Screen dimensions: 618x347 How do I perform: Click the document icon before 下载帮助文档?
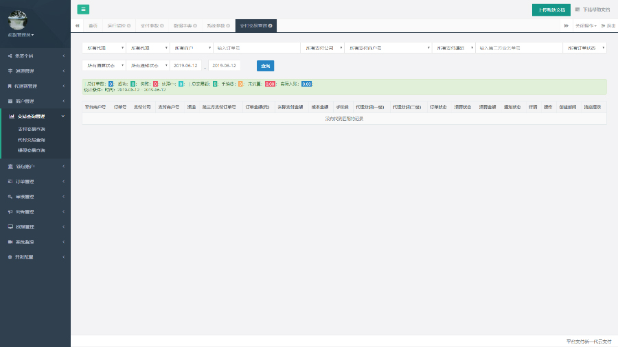(x=577, y=10)
